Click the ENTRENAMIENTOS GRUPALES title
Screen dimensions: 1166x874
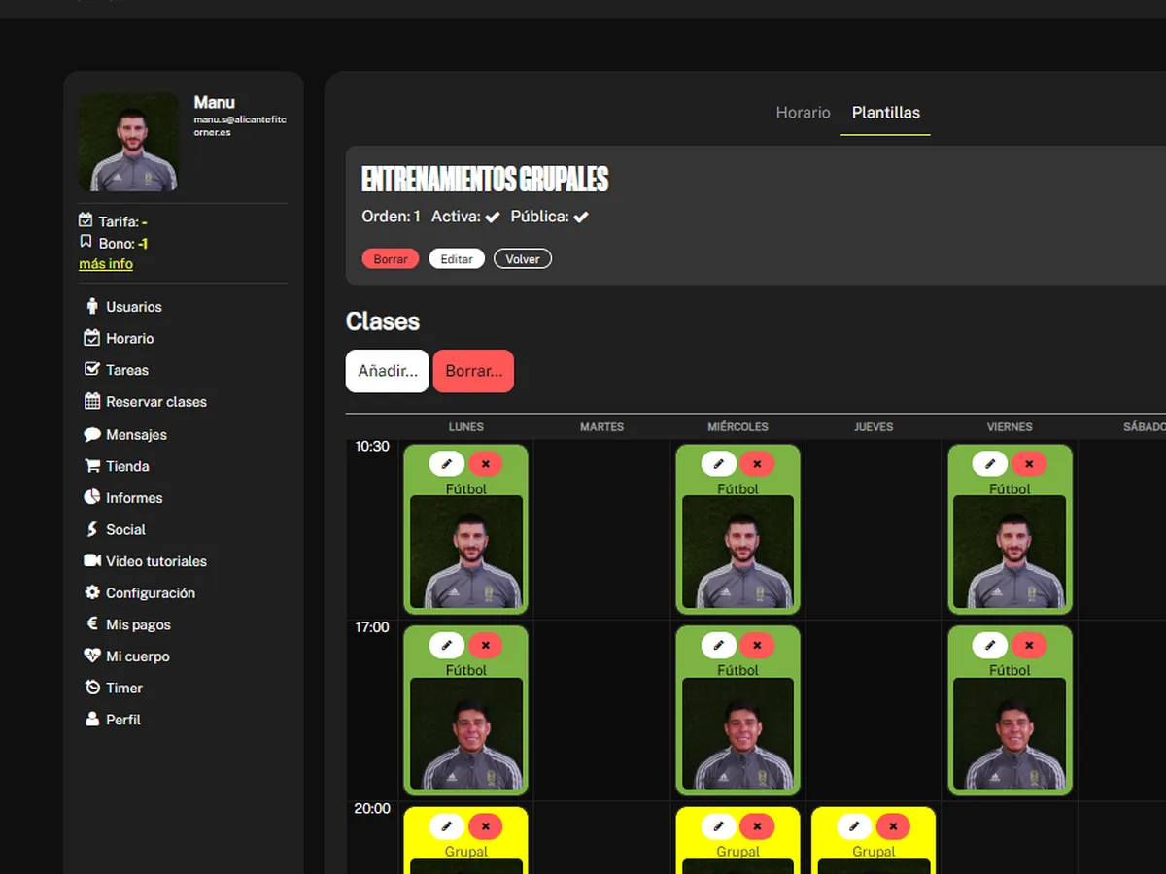tap(485, 180)
